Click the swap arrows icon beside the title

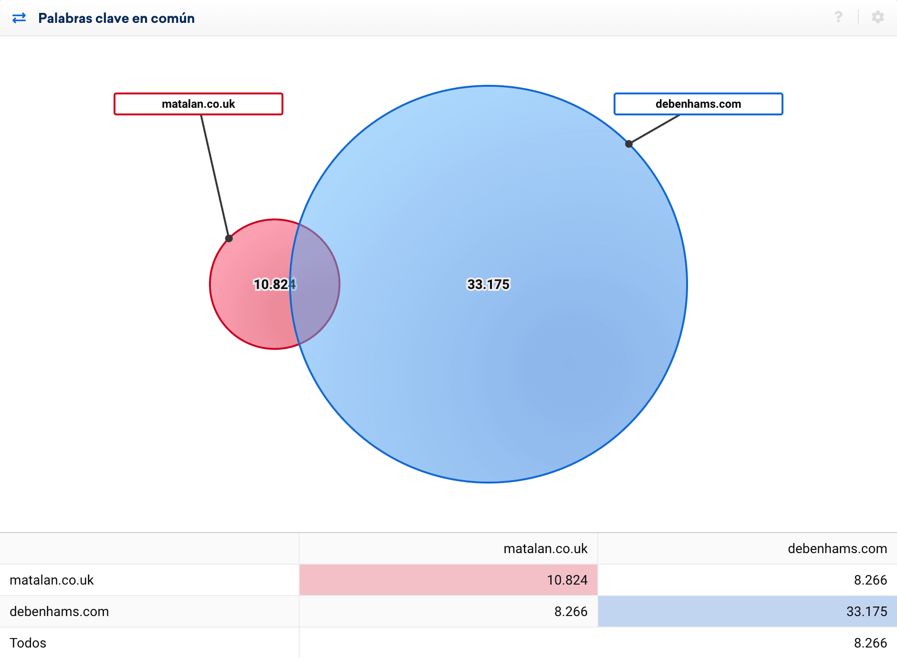pos(19,18)
